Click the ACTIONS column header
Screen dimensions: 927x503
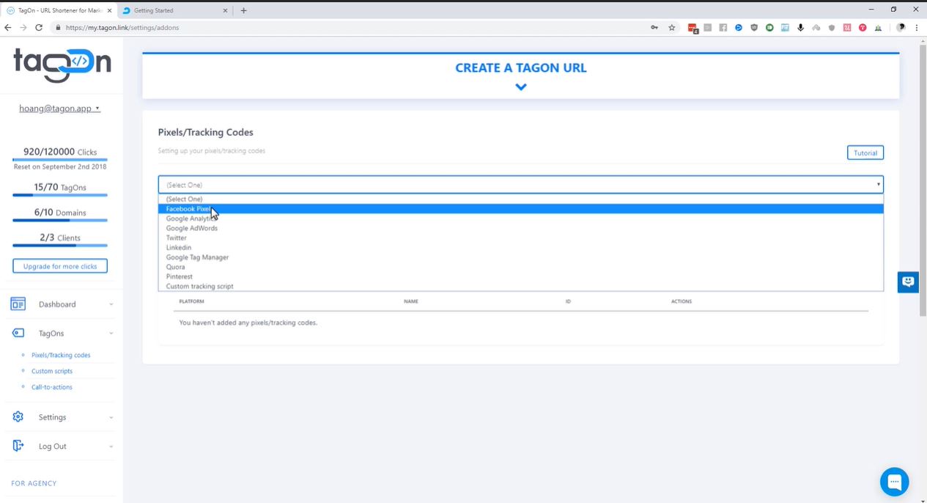682,301
